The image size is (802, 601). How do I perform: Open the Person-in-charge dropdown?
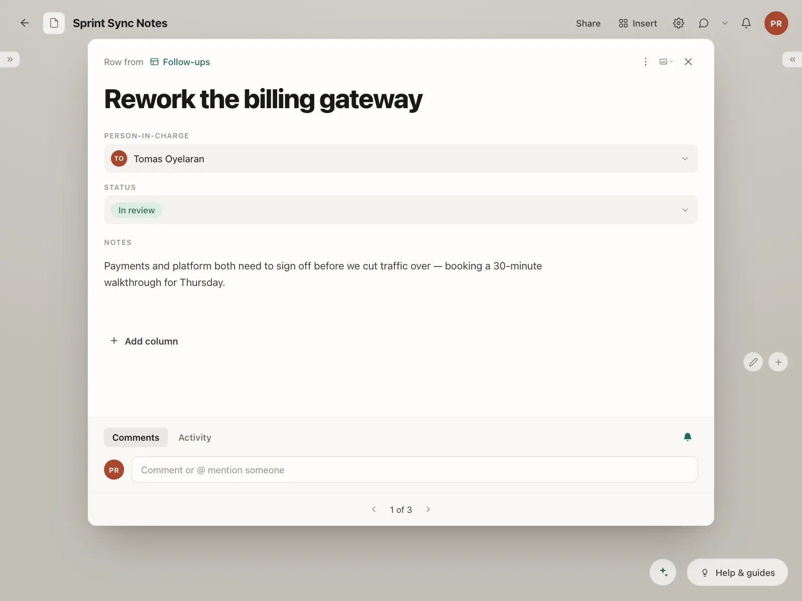[x=401, y=159]
